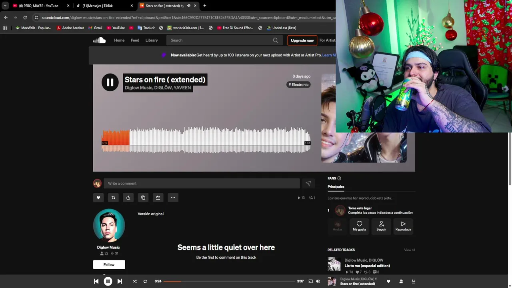The width and height of the screenshot is (512, 288).
Task: Open the UnderLess (Beta) bookmark
Action: tap(281, 28)
